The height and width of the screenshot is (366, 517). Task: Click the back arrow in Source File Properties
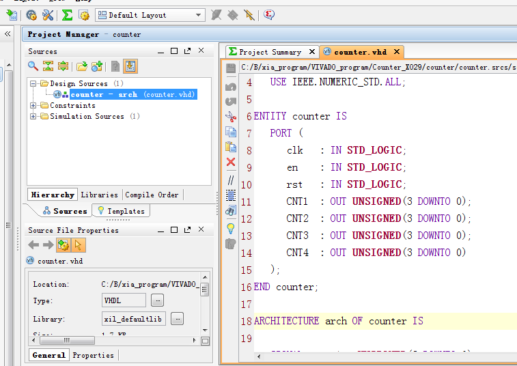coord(33,245)
